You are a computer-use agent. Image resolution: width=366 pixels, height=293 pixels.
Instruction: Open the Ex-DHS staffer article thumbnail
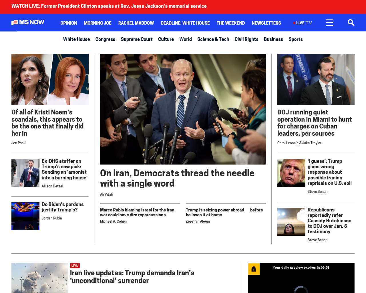25,173
